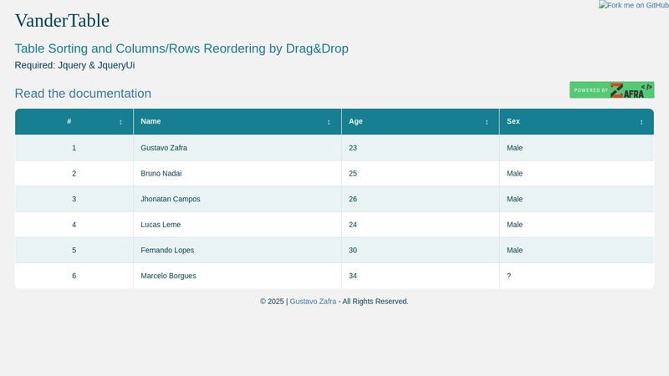Click the sort arrows icon in Name column
669x376 pixels.
tap(329, 122)
